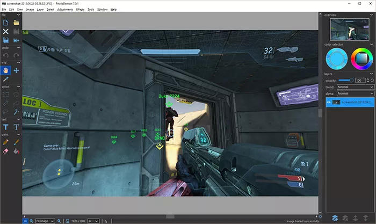
Task: Click the Zoom out magnifier icon
Action: pos(31,221)
